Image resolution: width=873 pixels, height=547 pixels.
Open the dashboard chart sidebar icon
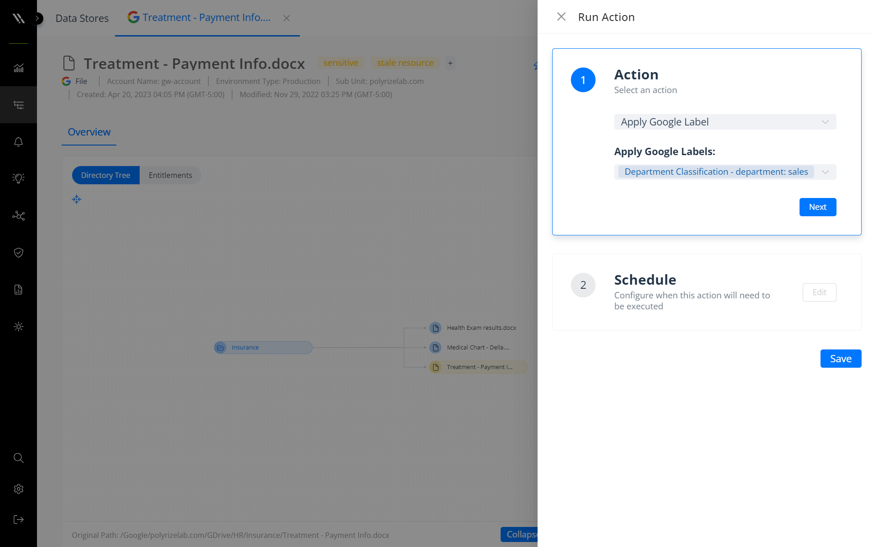(18, 68)
